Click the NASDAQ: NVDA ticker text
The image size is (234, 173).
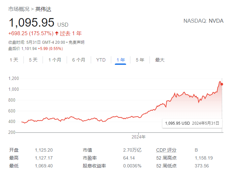click(203, 21)
